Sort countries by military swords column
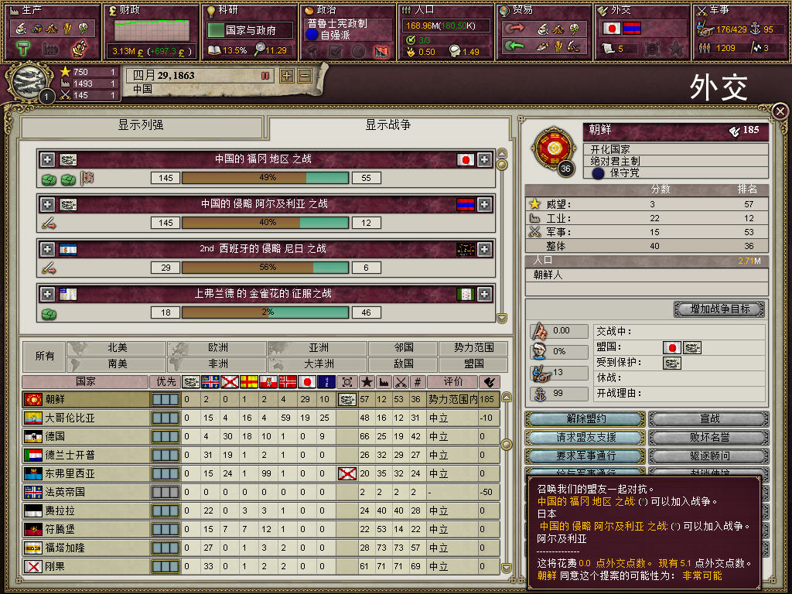The height and width of the screenshot is (594, 792). point(401,382)
